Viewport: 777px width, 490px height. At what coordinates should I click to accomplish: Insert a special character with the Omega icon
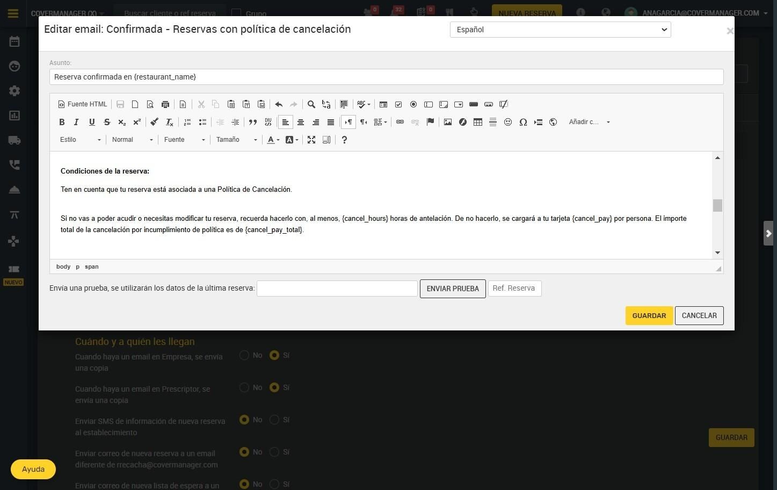pyautogui.click(x=523, y=122)
